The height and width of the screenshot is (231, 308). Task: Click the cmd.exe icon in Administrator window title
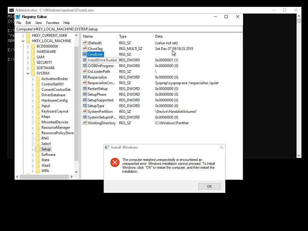point(11,10)
